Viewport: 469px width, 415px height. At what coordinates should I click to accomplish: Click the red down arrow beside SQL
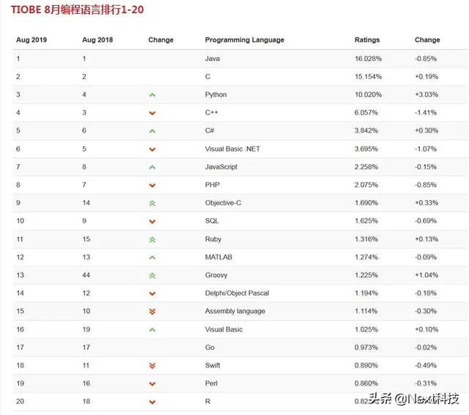click(152, 221)
